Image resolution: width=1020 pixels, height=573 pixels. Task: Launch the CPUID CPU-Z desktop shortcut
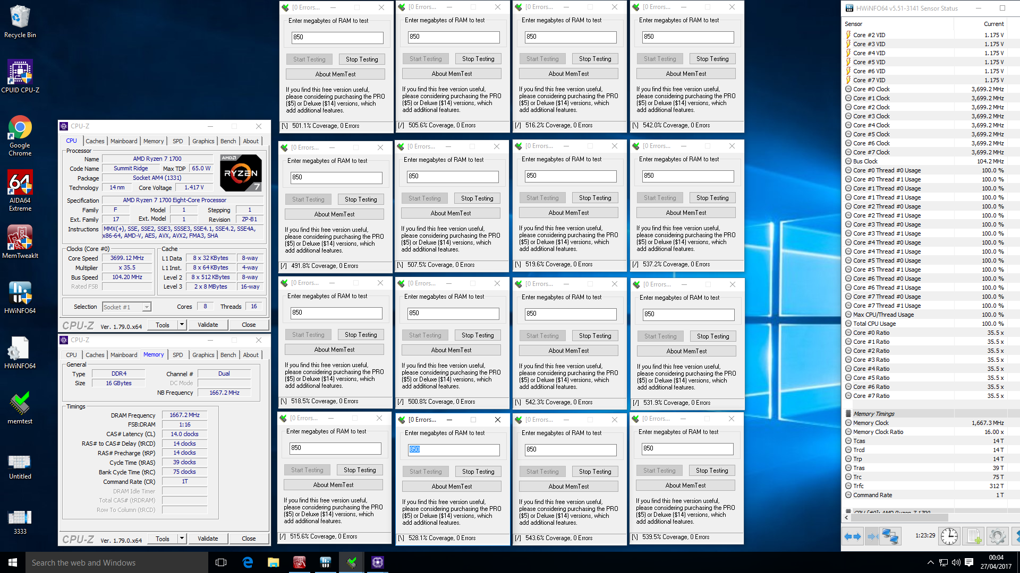(20, 77)
